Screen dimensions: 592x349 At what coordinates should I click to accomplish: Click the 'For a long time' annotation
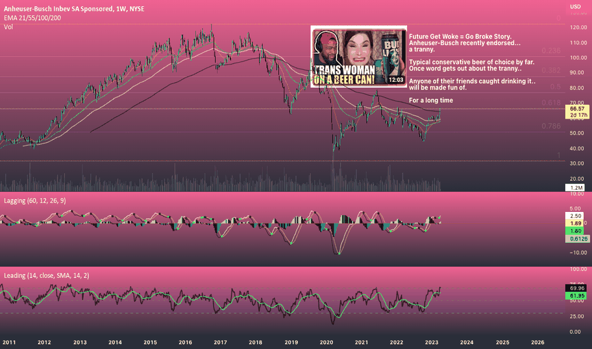point(431,100)
